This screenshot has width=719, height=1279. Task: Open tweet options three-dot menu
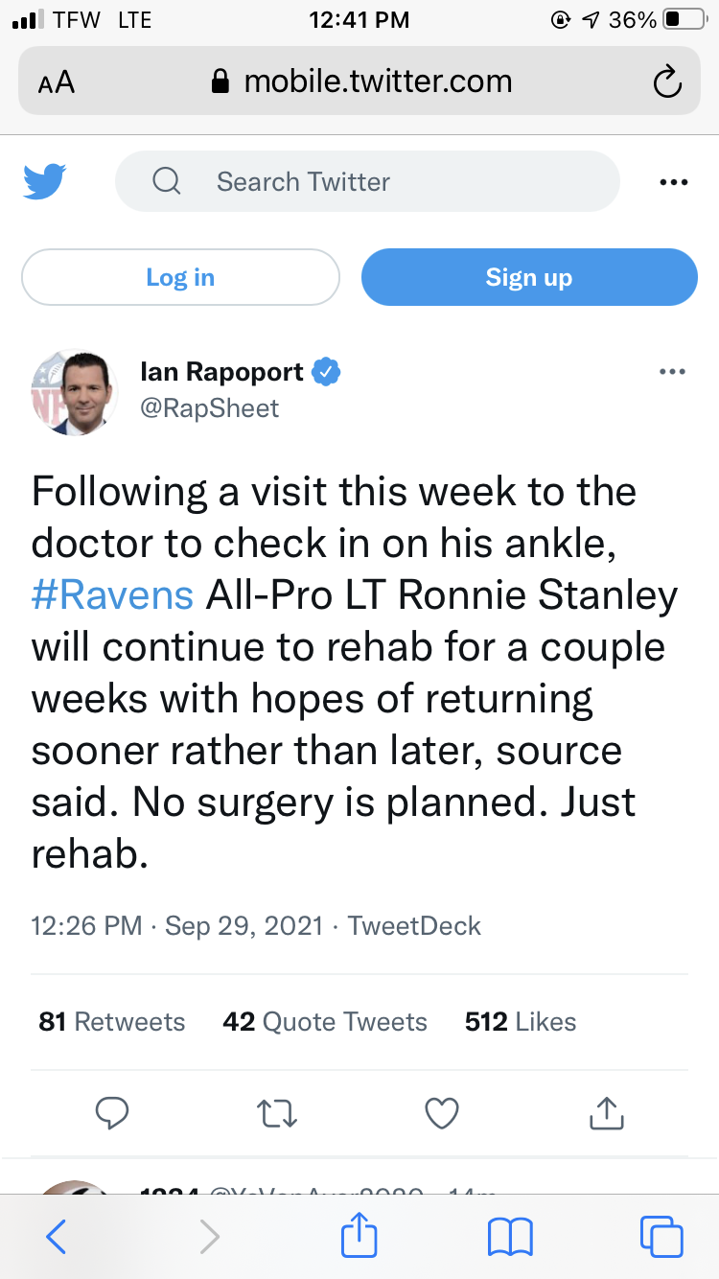(673, 372)
